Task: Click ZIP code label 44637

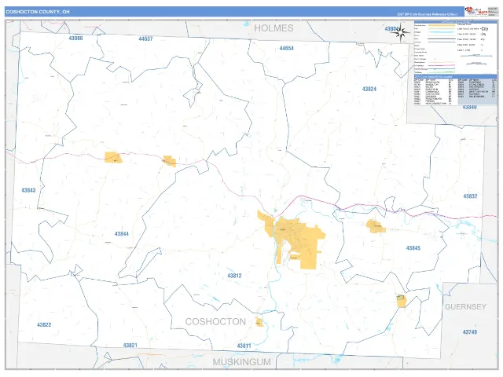Action: (145, 38)
